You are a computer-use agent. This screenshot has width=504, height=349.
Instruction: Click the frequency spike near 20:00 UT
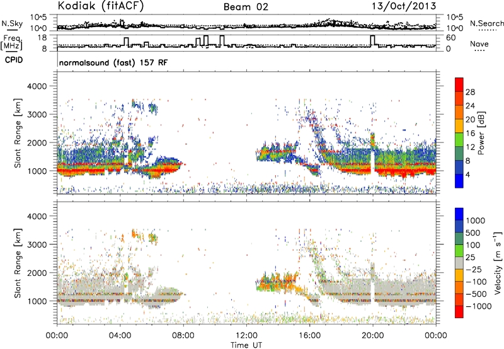coord(372,41)
